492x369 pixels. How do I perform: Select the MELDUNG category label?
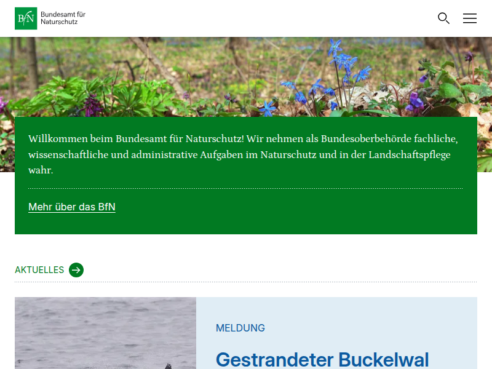coord(240,328)
